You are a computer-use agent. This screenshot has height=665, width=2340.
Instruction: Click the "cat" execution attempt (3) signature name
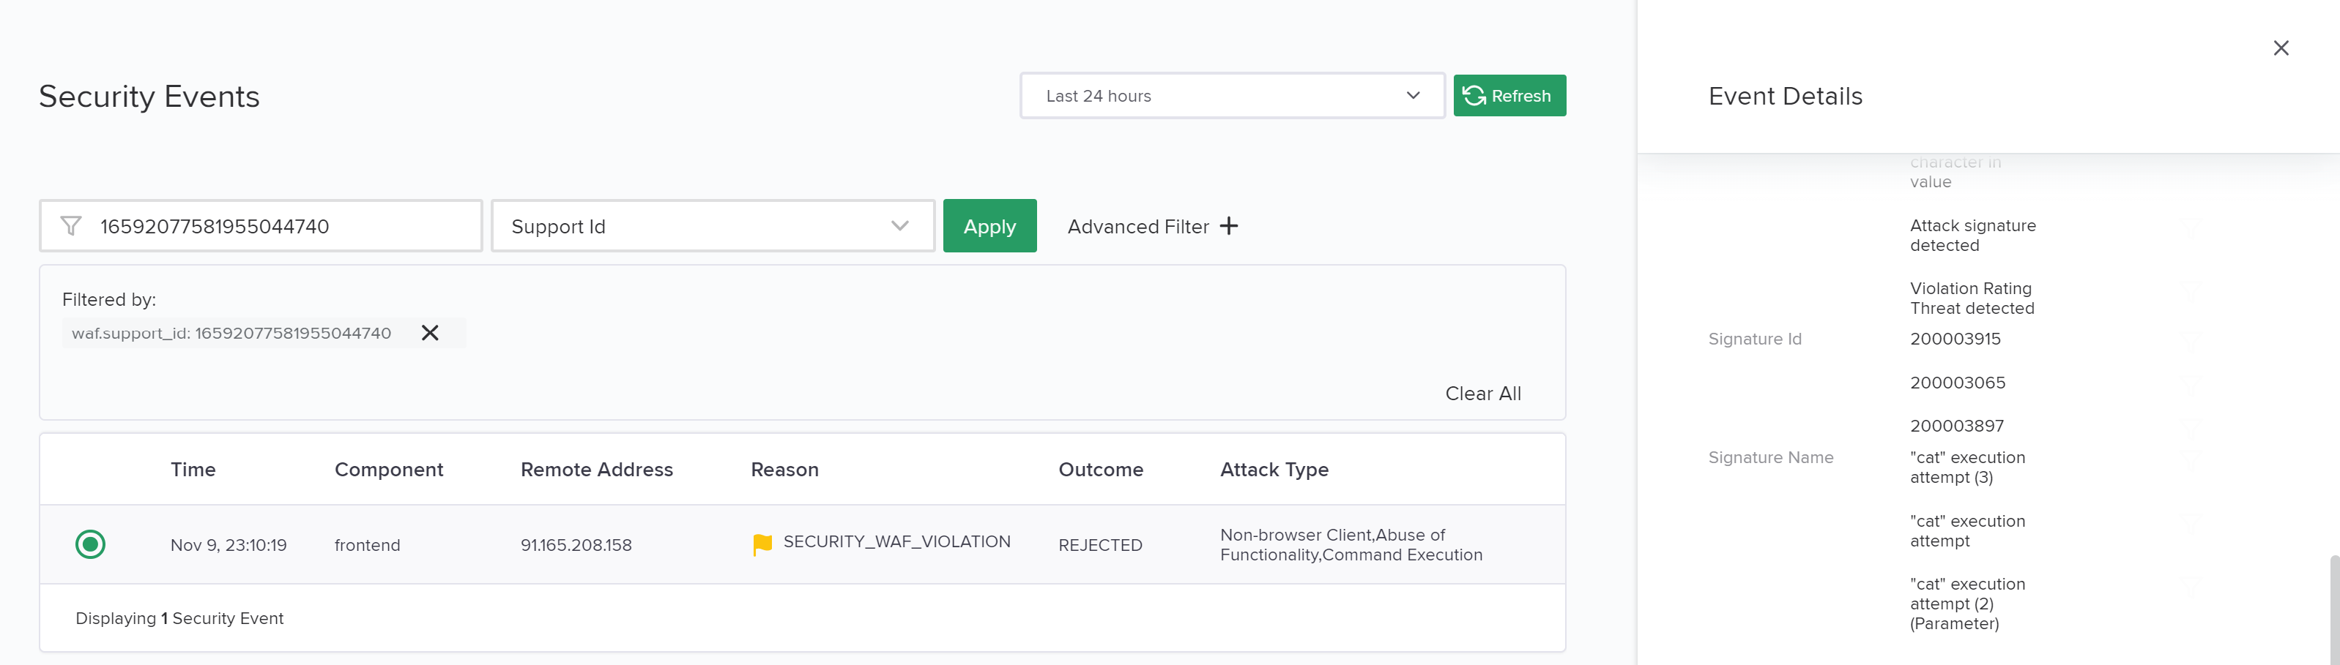(1967, 467)
